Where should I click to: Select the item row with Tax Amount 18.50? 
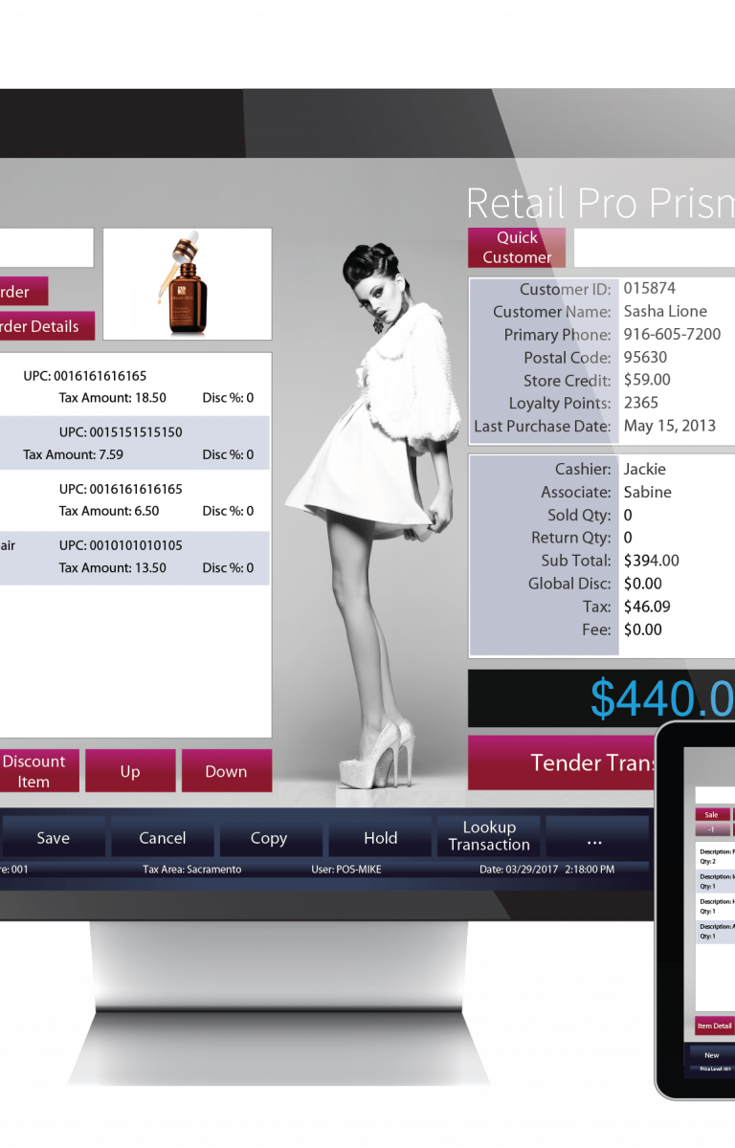(x=135, y=386)
